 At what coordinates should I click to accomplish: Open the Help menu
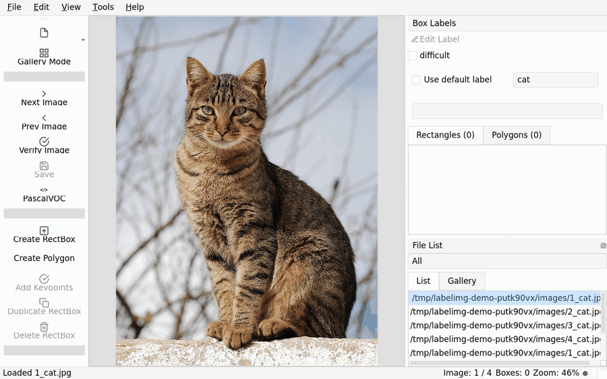pyautogui.click(x=135, y=7)
